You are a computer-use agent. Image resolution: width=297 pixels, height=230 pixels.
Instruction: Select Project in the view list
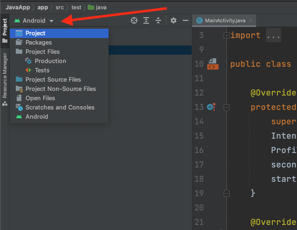59,33
